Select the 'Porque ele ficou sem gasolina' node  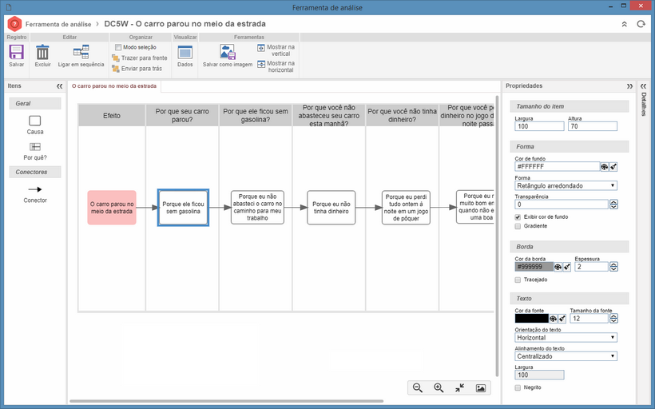click(x=183, y=208)
